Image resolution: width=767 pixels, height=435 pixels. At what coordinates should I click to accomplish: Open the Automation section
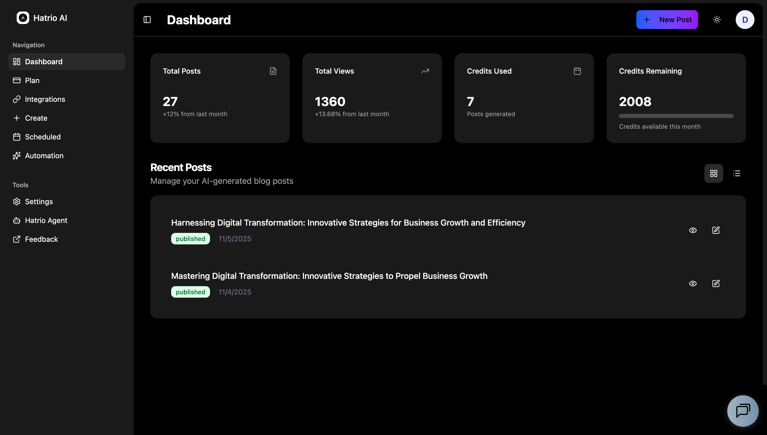pyautogui.click(x=44, y=156)
